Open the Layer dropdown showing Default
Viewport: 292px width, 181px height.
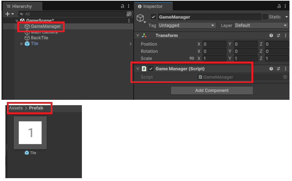(261, 25)
